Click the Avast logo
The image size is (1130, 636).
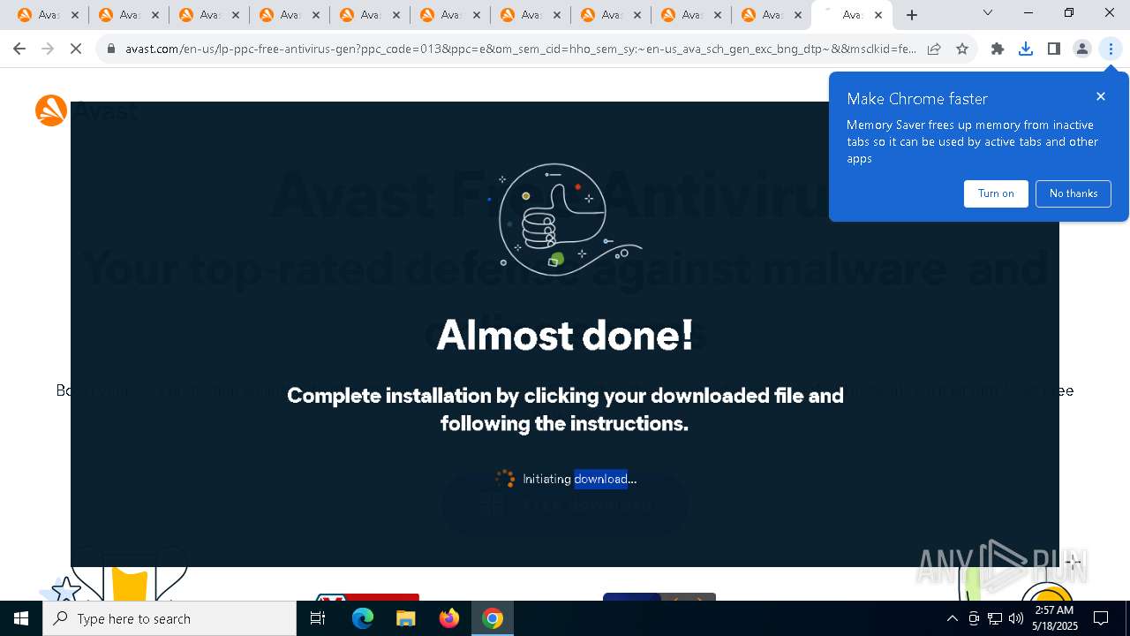(87, 111)
